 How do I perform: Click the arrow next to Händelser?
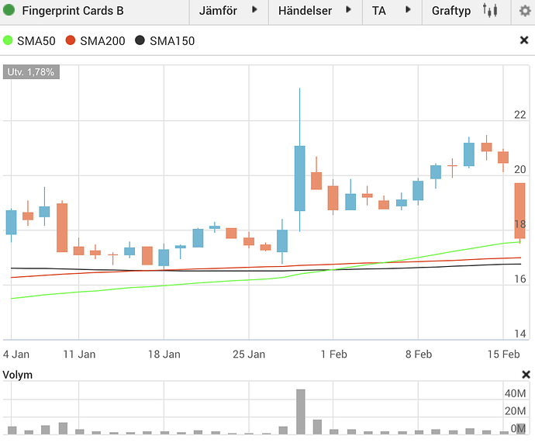pyautogui.click(x=348, y=9)
